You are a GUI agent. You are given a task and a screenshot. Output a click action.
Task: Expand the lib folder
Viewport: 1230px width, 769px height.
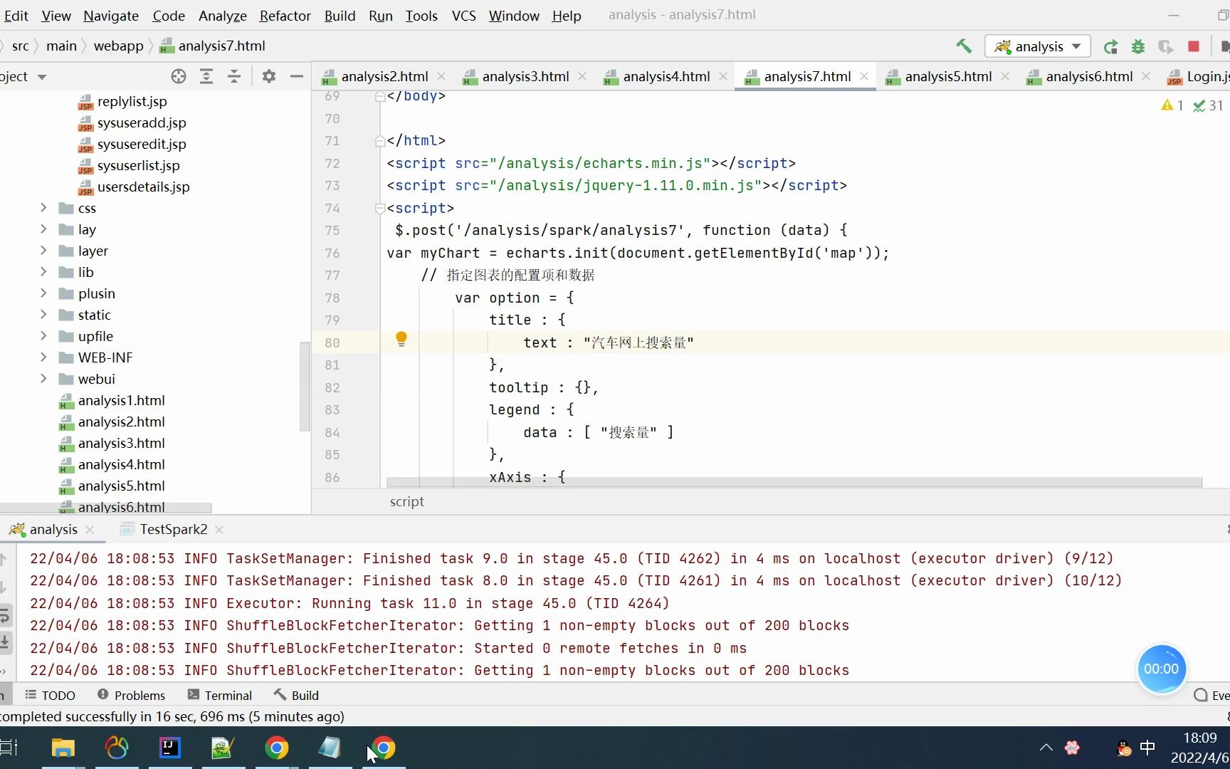(43, 272)
